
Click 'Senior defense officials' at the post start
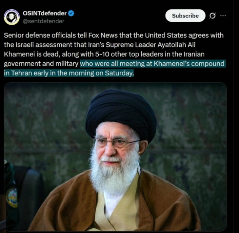[40, 35]
